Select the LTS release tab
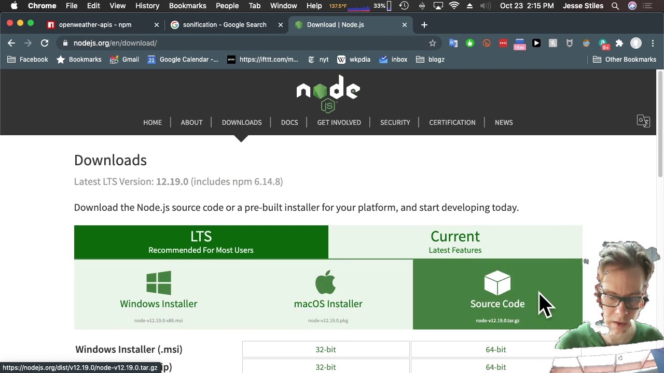 pos(201,242)
